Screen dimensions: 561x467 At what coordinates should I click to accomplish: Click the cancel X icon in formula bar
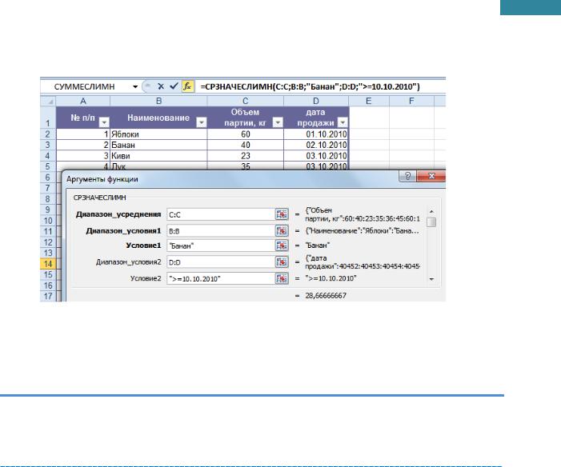pos(161,86)
